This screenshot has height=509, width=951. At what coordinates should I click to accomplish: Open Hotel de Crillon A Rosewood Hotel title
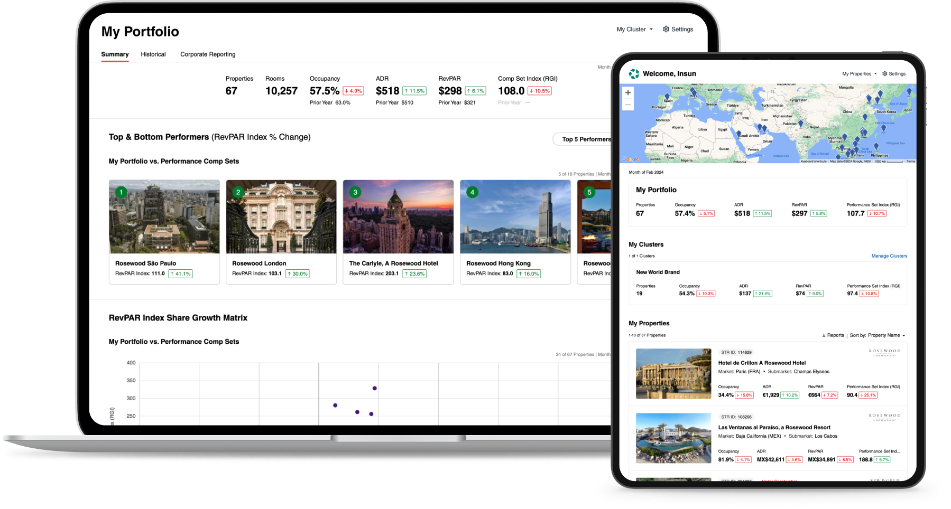(x=762, y=363)
